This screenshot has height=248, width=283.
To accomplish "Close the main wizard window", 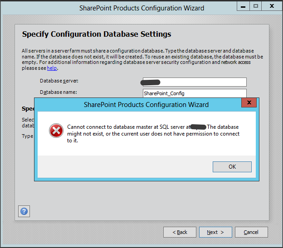I will [272, 6].
